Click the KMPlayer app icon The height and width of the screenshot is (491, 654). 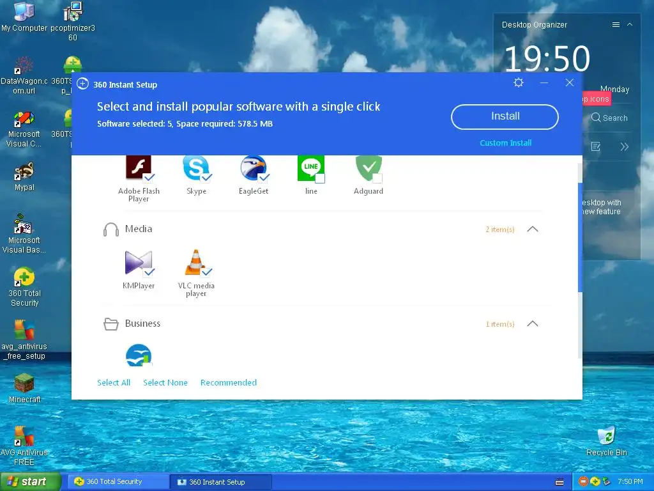tap(139, 263)
